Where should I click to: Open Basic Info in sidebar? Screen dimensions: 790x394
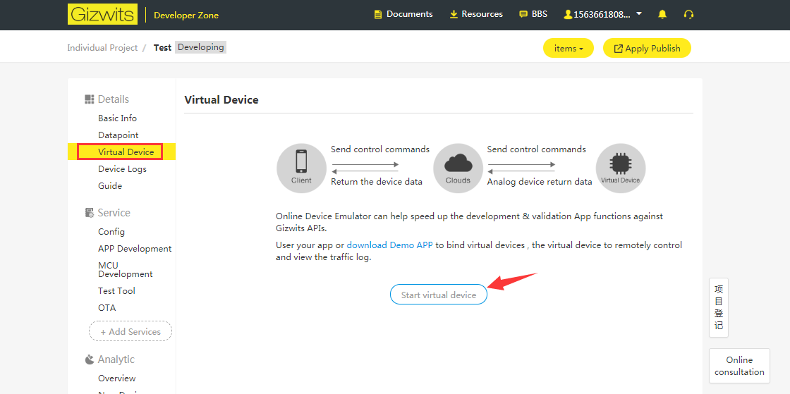(x=117, y=118)
